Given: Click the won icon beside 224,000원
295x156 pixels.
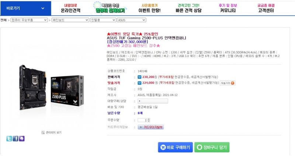Looking at the screenshot, I should 139,83.
